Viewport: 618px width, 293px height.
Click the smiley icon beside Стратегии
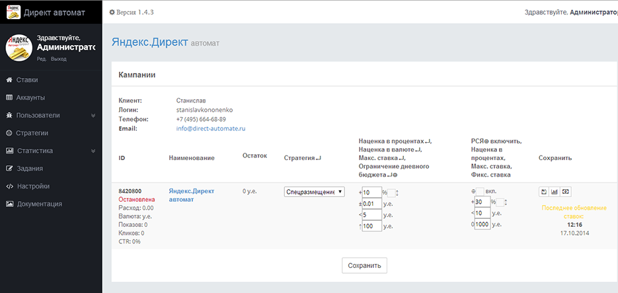tap(9, 133)
